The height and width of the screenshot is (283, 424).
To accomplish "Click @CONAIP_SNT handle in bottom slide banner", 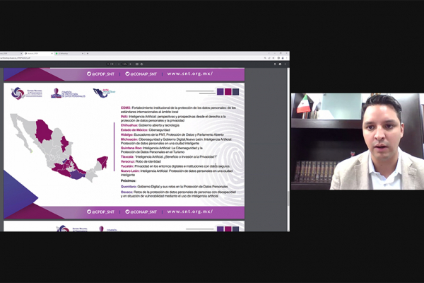I will click(x=141, y=212).
